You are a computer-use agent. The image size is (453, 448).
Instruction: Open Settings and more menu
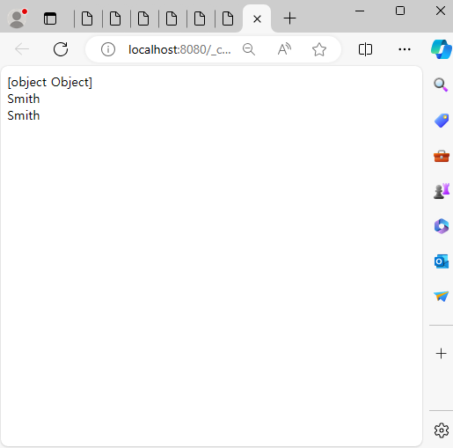405,49
